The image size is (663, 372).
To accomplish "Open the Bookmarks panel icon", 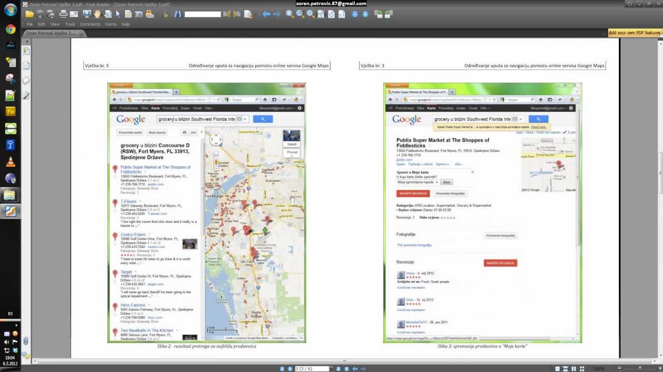I will pos(25,51).
